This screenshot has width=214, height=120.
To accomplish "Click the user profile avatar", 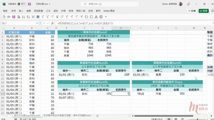I will 181,4.
